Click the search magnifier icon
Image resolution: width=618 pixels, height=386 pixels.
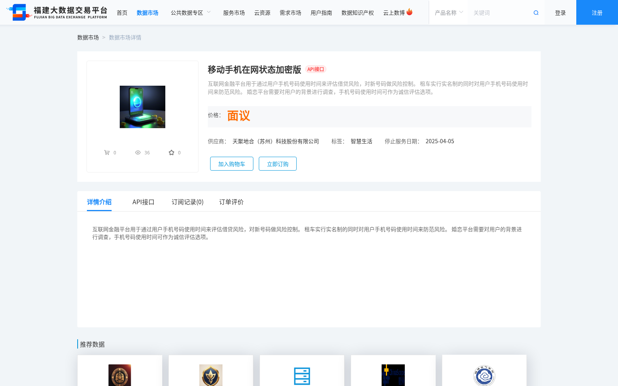click(x=536, y=13)
